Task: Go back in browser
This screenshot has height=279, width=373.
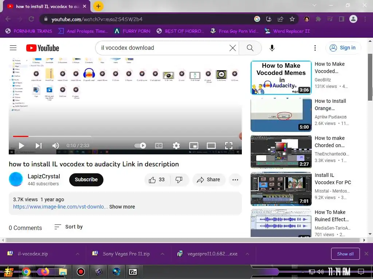Action: 8,19
